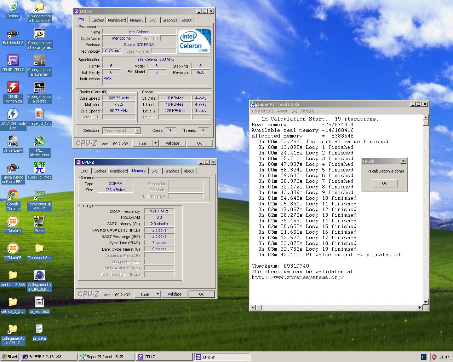Open setfsb_2_2 folder on desktop
The height and width of the screenshot is (362, 453).
pyautogui.click(x=13, y=305)
